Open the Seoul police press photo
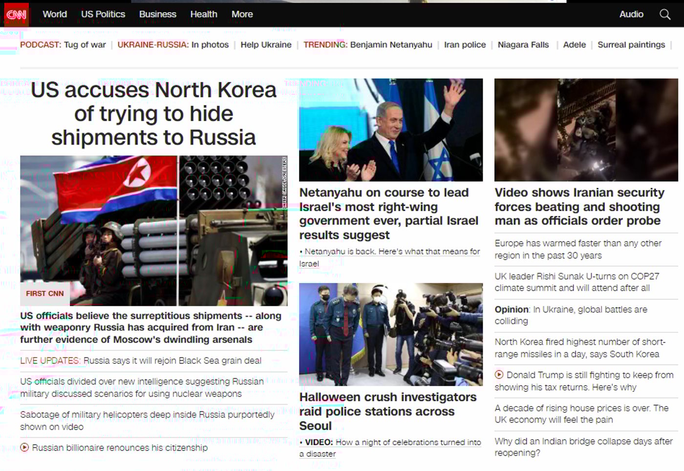Viewport: 684px width, 471px height. click(391, 334)
